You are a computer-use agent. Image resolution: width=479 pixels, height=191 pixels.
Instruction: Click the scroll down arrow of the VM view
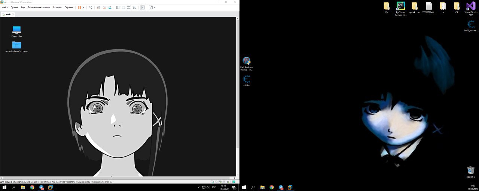[237, 175]
